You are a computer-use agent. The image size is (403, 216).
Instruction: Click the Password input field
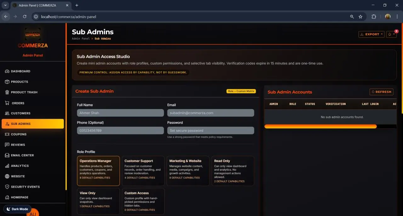click(x=211, y=131)
